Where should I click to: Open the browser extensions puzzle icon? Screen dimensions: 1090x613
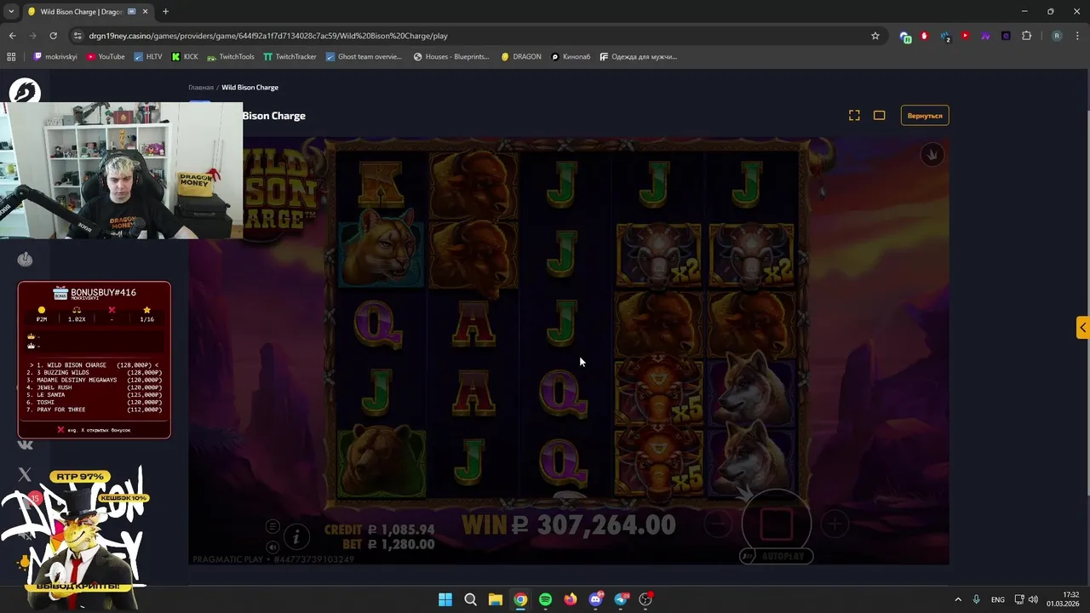tap(1026, 36)
